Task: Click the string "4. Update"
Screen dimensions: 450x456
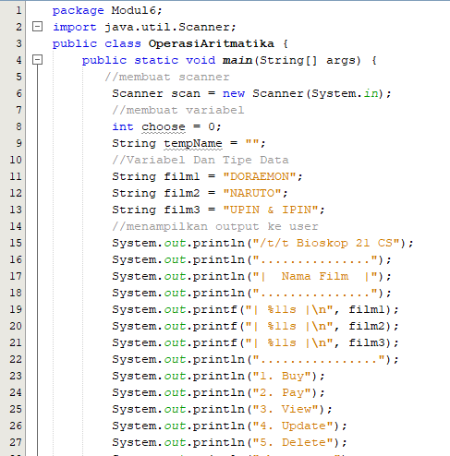Action: (x=293, y=426)
